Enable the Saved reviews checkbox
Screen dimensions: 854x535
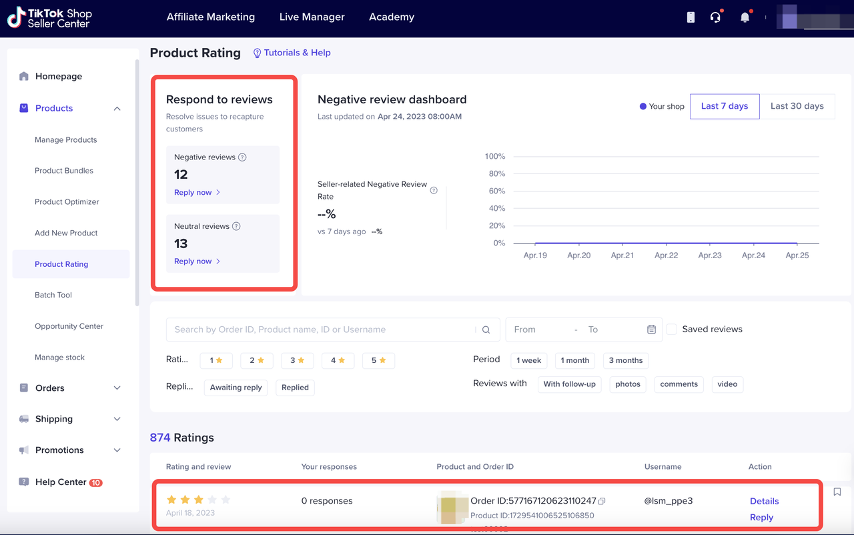pos(672,330)
